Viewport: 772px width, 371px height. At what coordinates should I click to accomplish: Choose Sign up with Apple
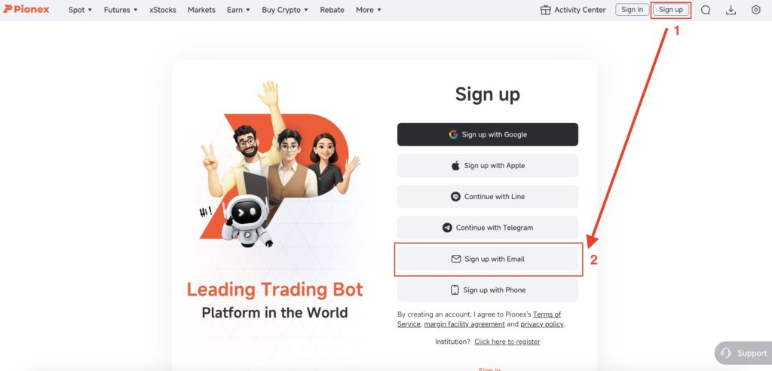[x=488, y=166]
